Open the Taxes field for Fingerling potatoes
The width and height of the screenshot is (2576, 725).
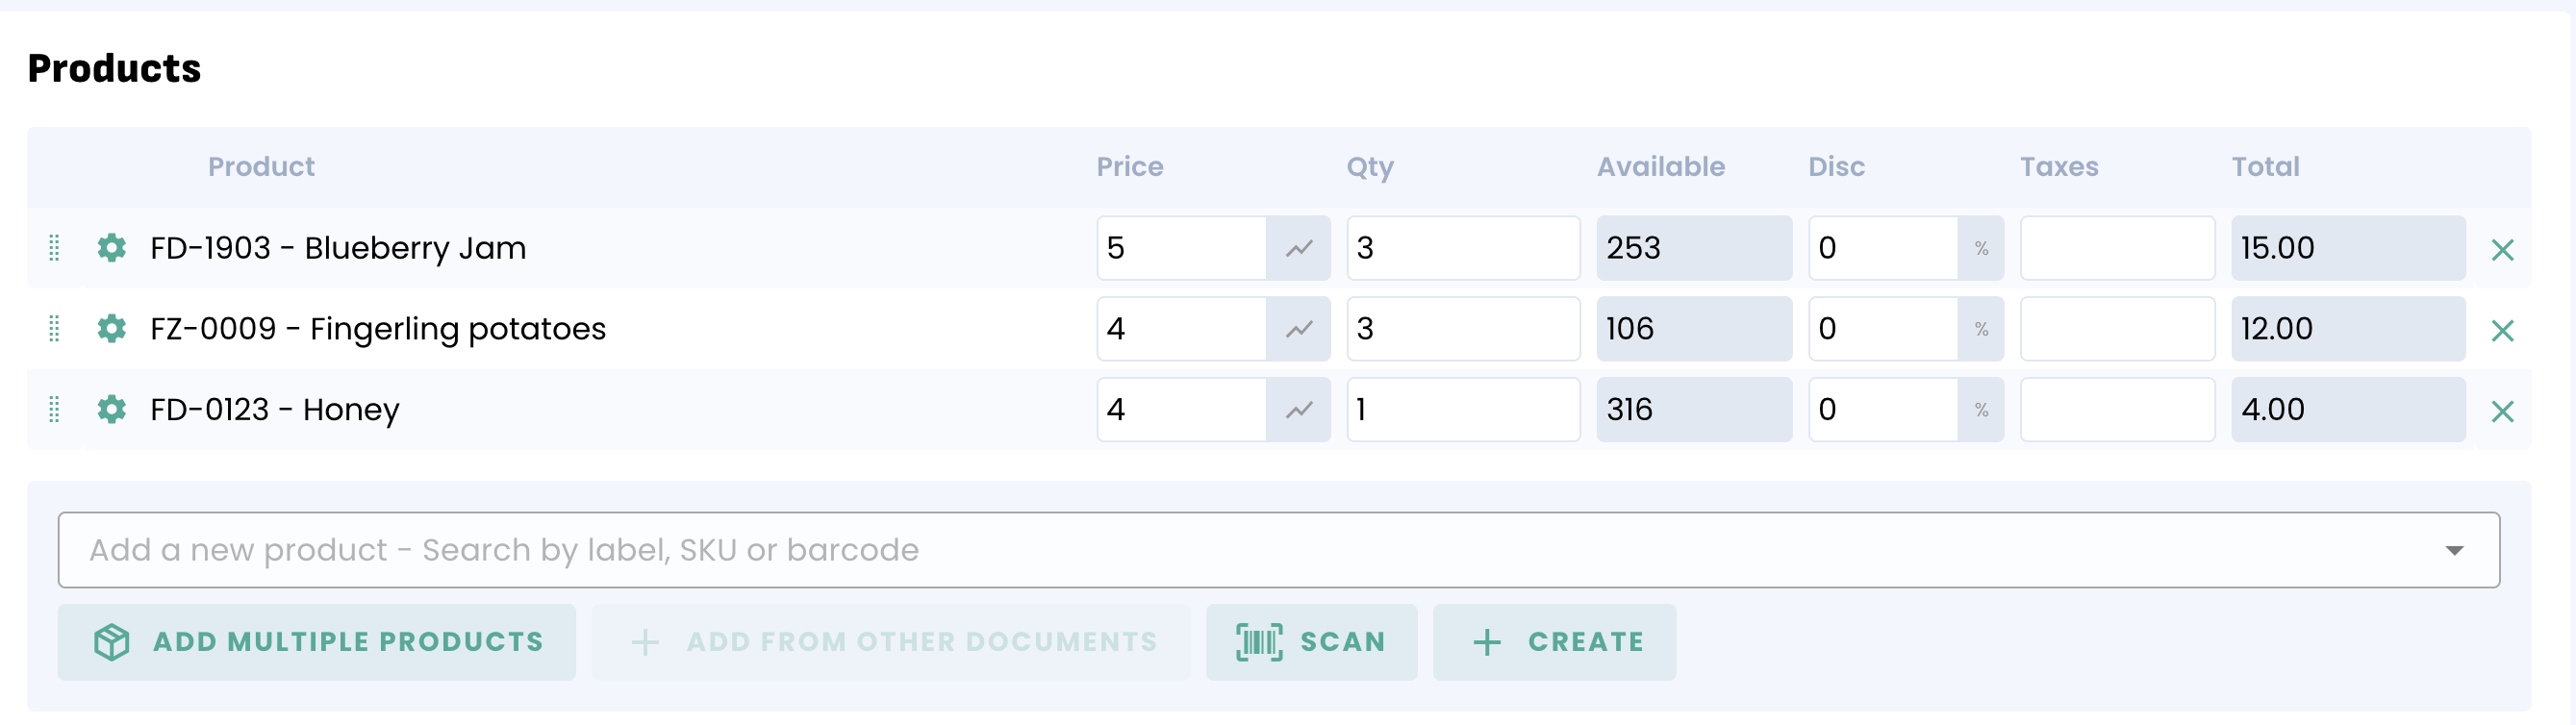pos(2117,329)
